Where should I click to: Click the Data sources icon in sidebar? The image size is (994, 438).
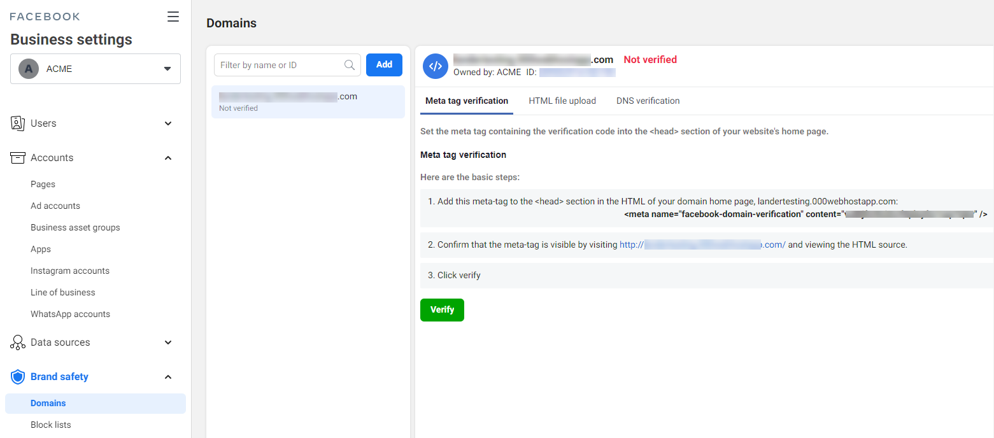[x=17, y=342]
